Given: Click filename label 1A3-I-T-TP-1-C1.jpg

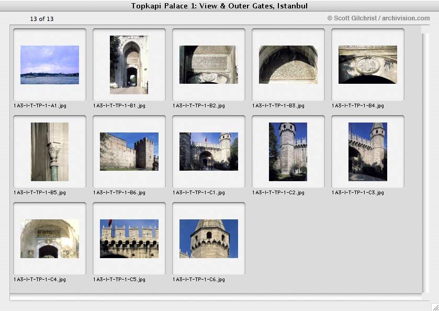Looking at the screenshot, I should click(x=199, y=193).
